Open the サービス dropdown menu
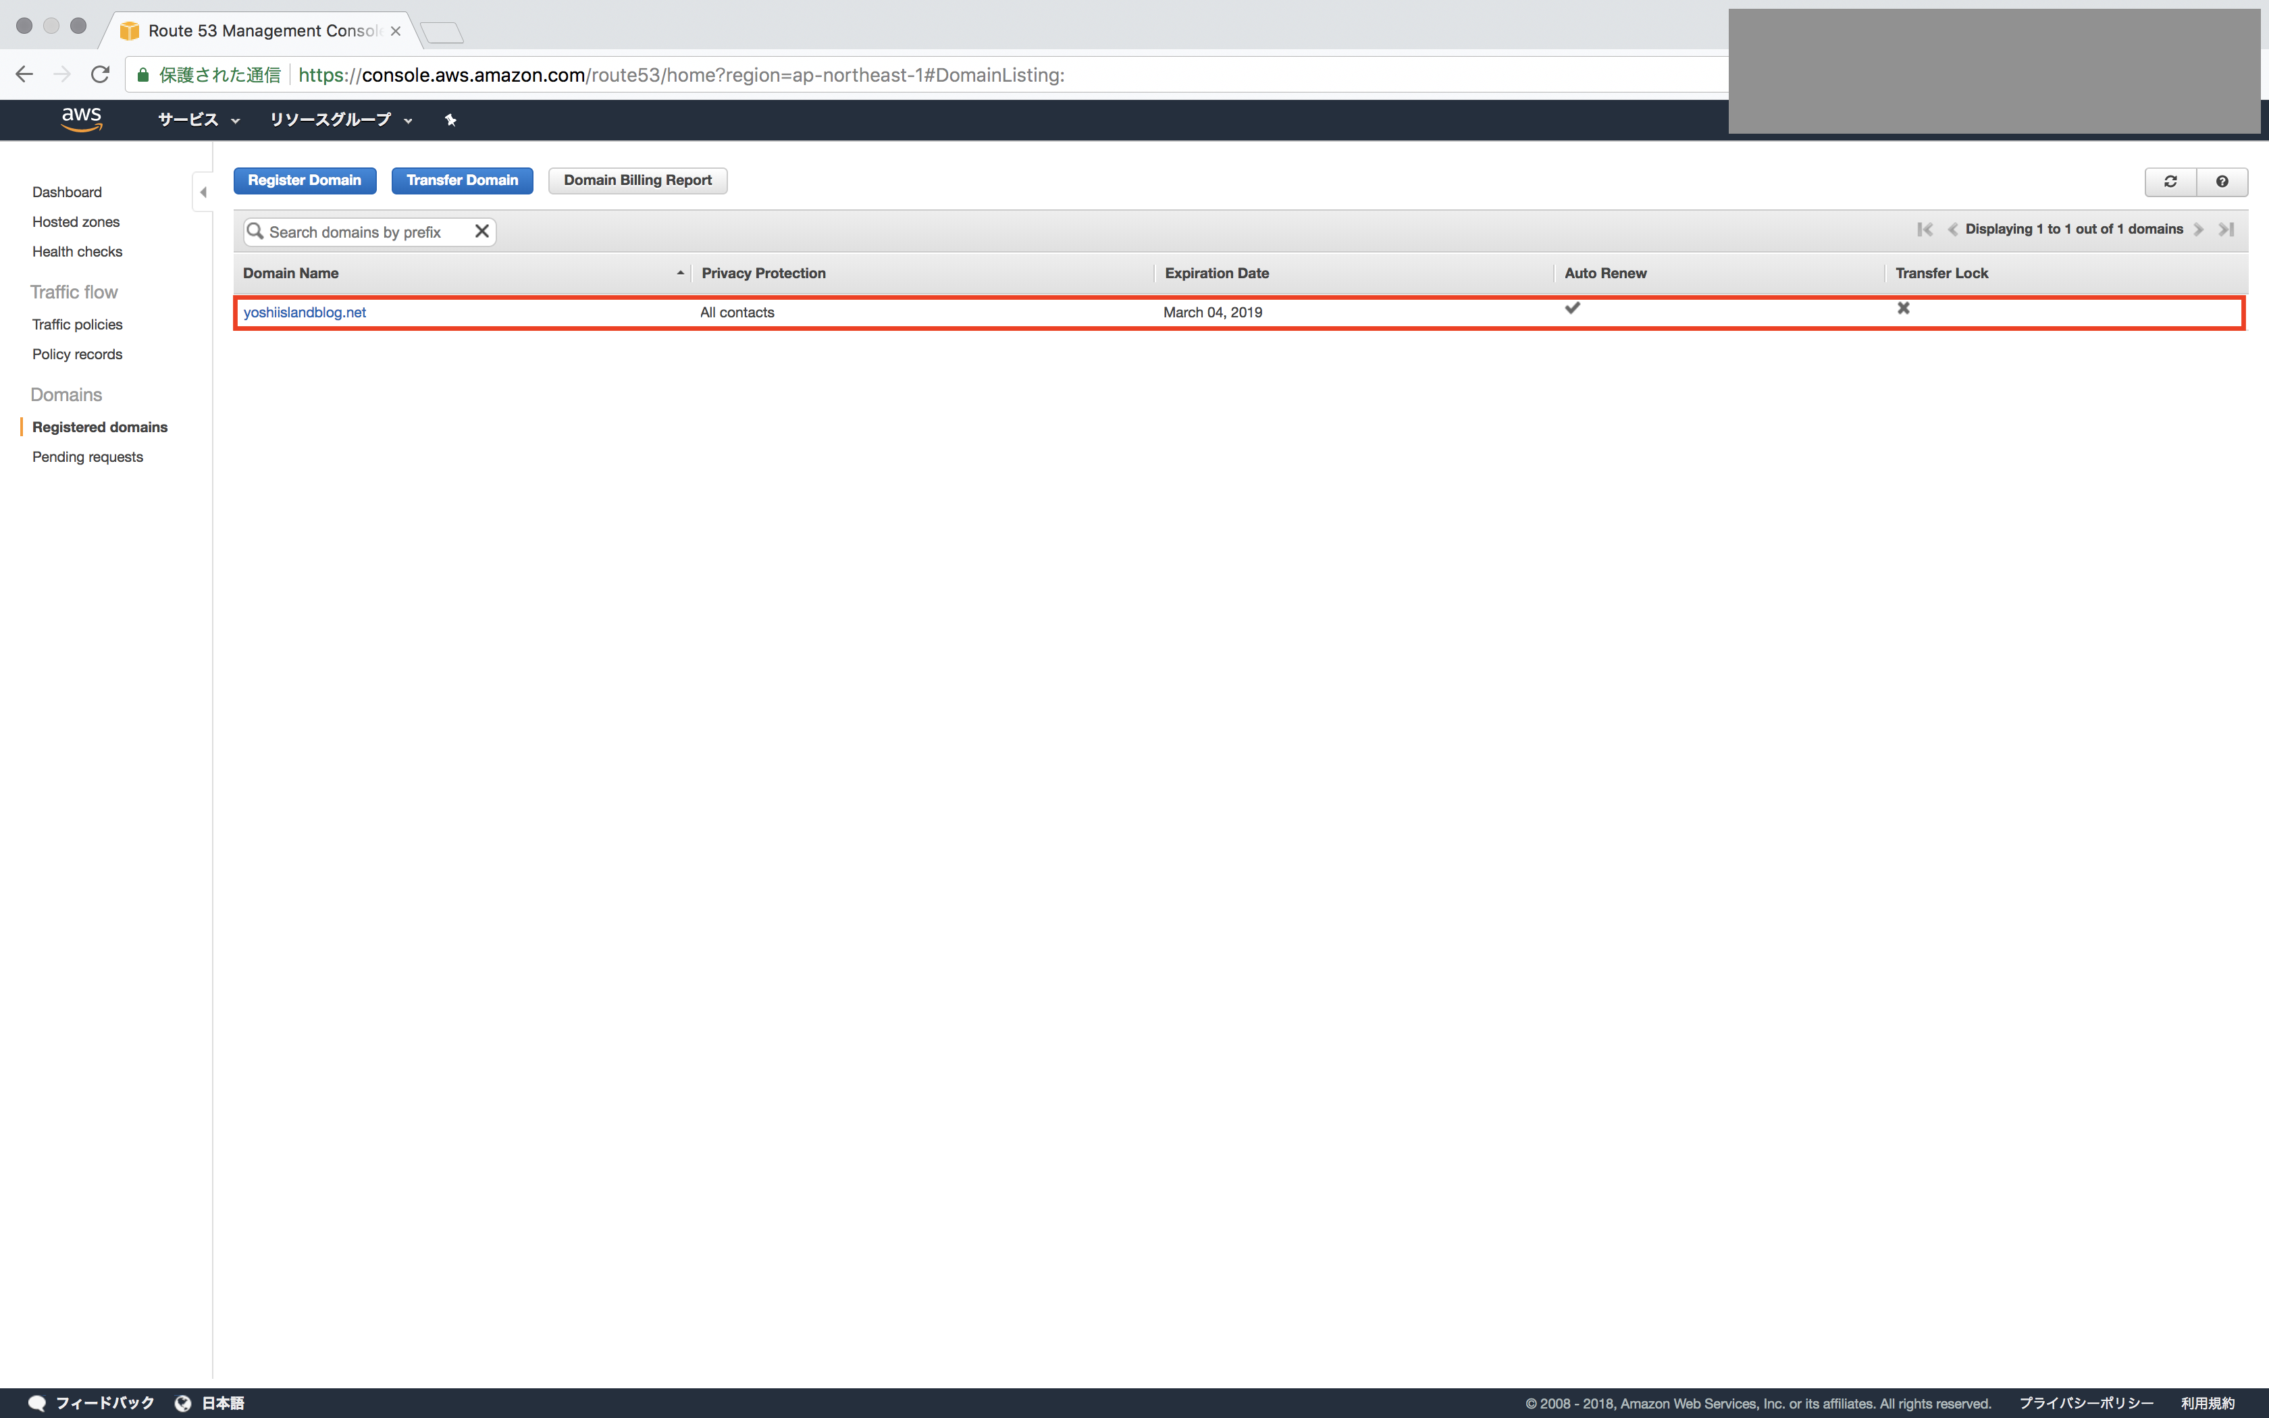 (x=199, y=120)
